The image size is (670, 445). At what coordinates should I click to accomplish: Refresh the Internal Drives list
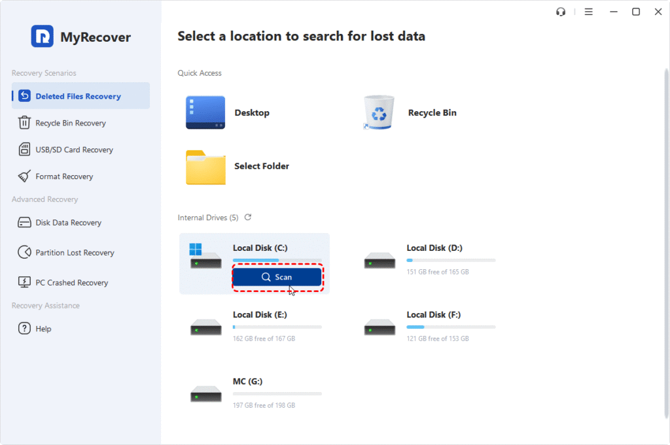(248, 217)
